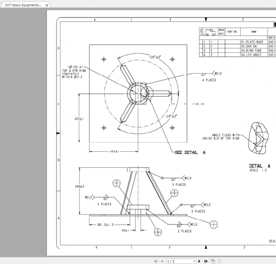Screen dimensions: 276x264
Task: Click the next view navigation icon
Action: click(x=213, y=261)
